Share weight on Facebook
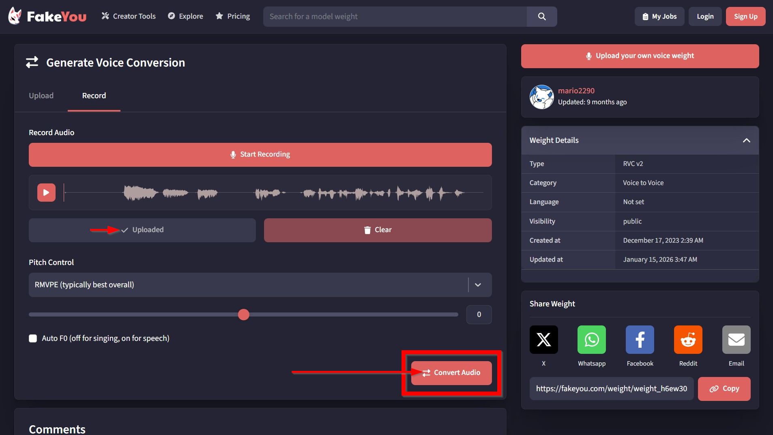The image size is (773, 435). pos(640,340)
